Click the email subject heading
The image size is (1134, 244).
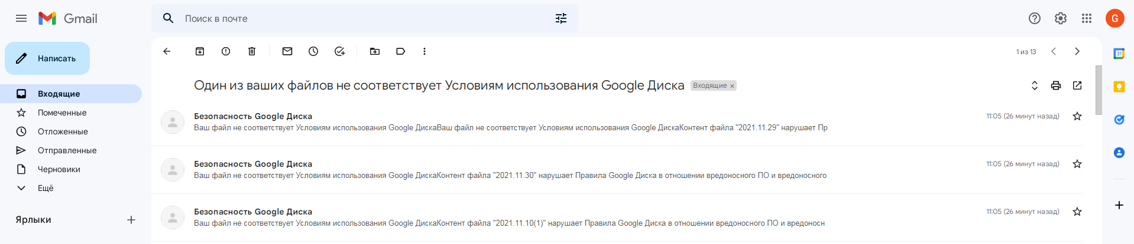click(439, 85)
